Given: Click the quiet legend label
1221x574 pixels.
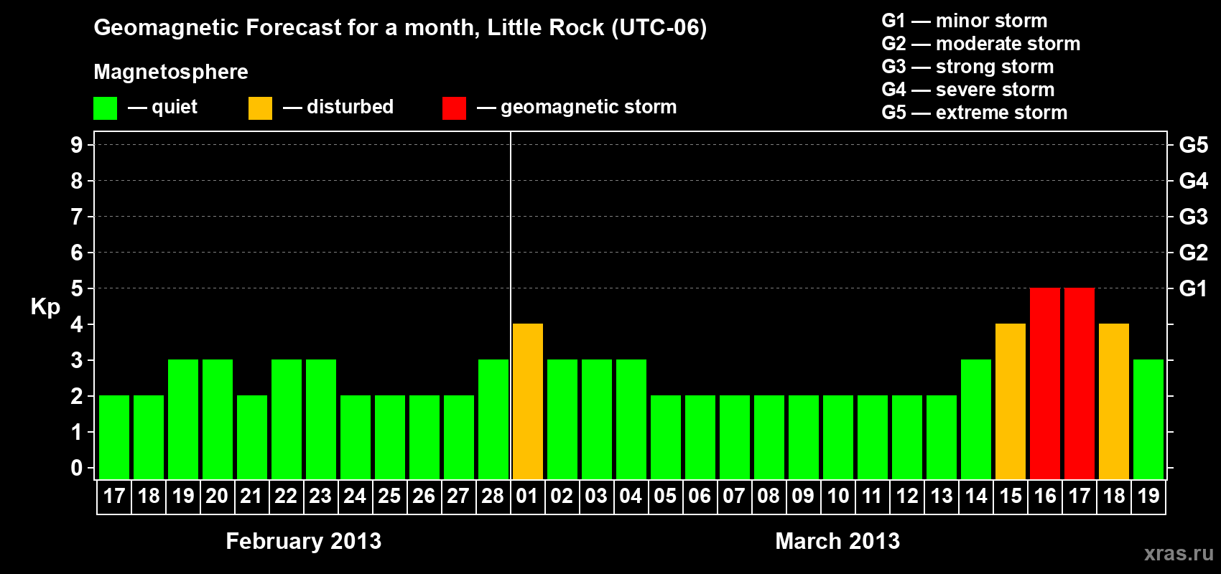Looking at the screenshot, I should (175, 107).
